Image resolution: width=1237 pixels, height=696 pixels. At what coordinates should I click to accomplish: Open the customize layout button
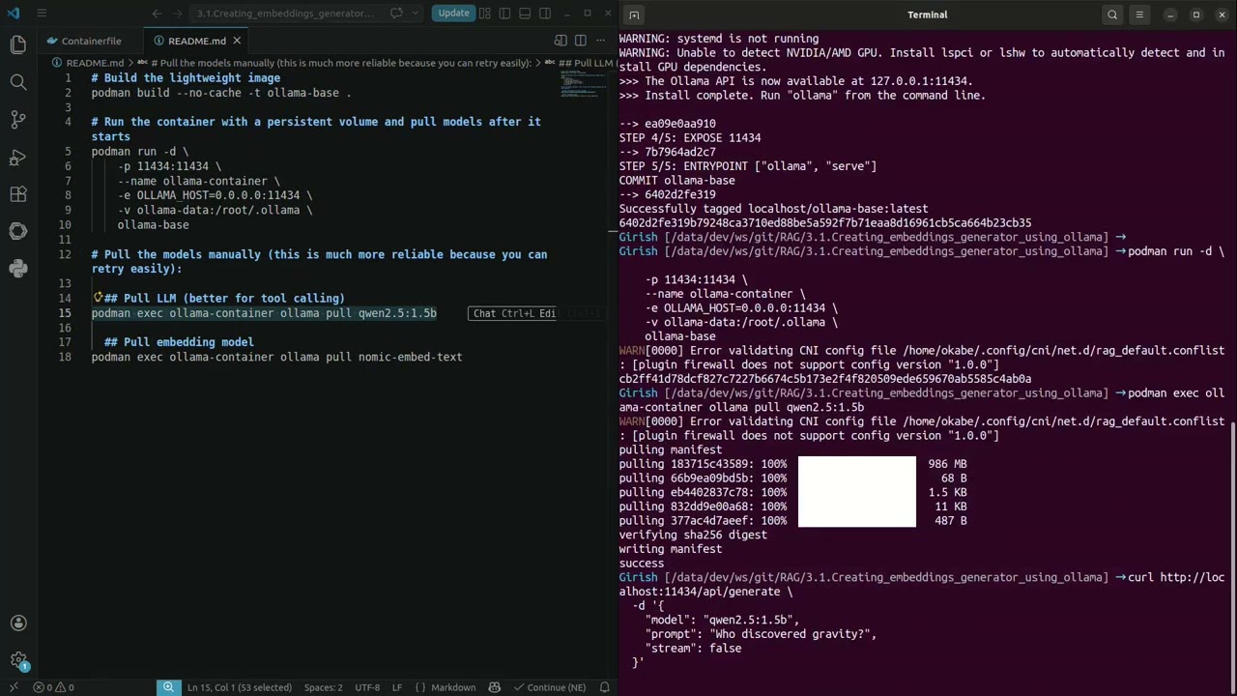484,14
